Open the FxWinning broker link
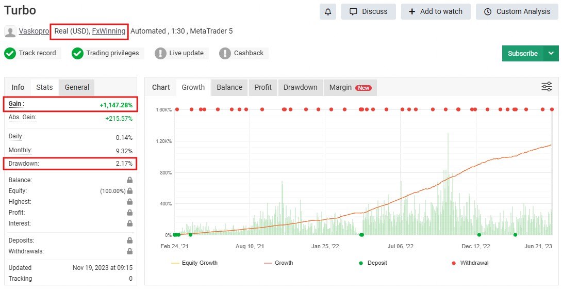Viewport: 562px width, 289px height. [108, 31]
